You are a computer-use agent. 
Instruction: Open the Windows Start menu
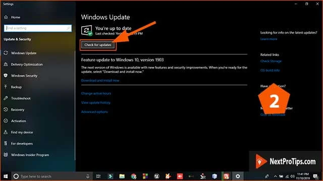(x=6, y=176)
